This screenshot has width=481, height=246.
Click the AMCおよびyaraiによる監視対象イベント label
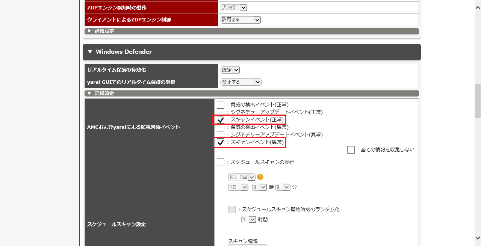pyautogui.click(x=133, y=127)
